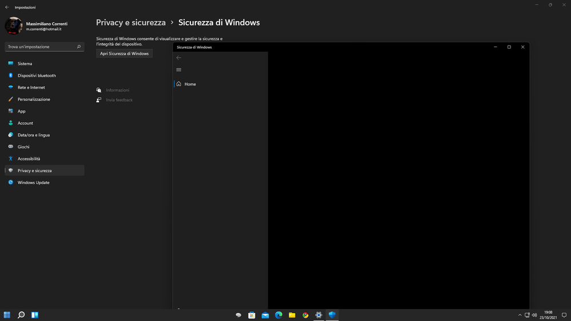
Task: Open Accessibilità settings
Action: (x=45, y=159)
